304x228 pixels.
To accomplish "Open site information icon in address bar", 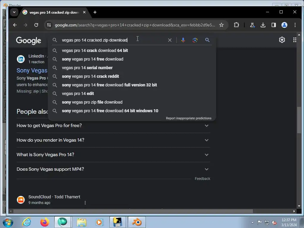I will click(49, 25).
